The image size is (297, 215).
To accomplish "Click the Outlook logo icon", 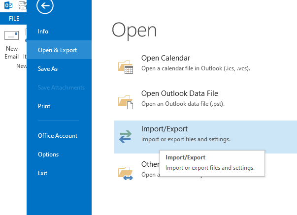I will point(8,5).
